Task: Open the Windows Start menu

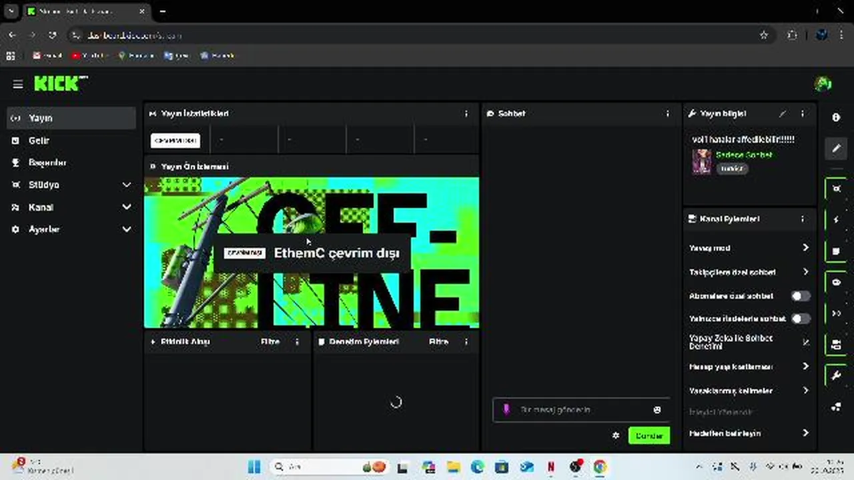Action: [x=254, y=467]
